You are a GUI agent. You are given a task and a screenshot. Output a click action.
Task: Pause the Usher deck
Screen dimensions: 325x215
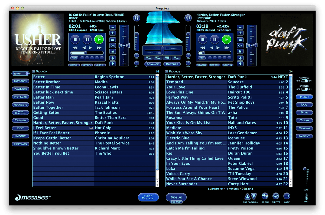(87, 40)
